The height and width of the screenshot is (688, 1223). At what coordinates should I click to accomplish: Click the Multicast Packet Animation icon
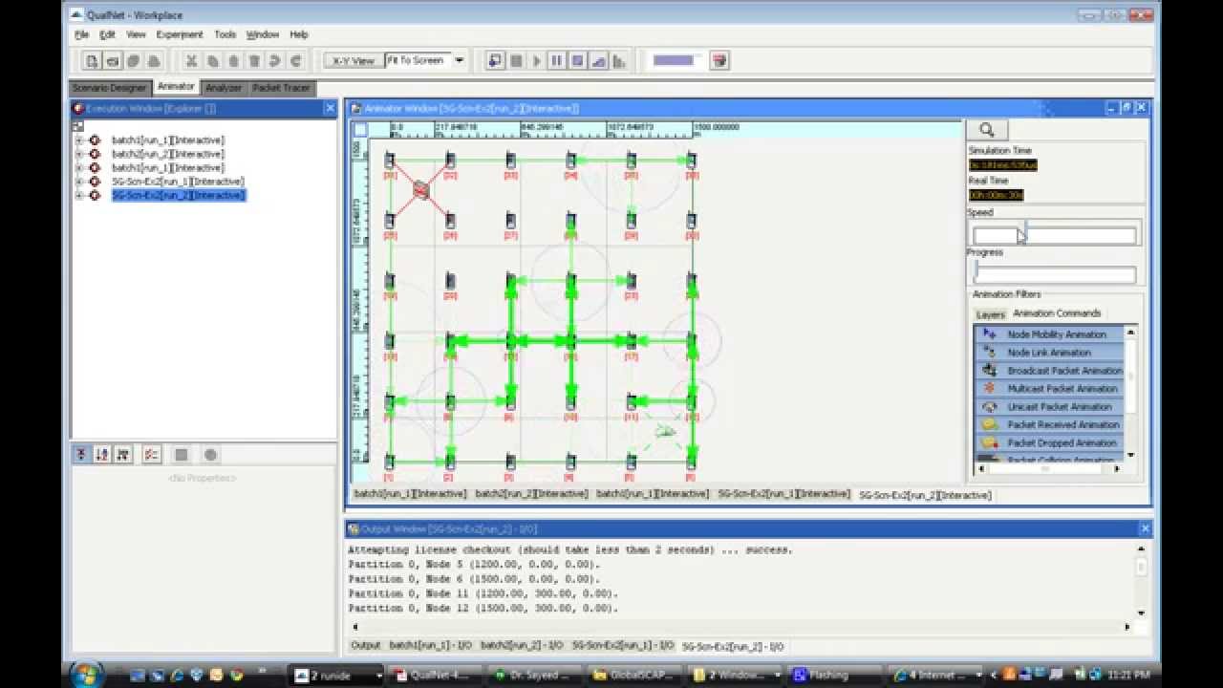click(x=989, y=389)
